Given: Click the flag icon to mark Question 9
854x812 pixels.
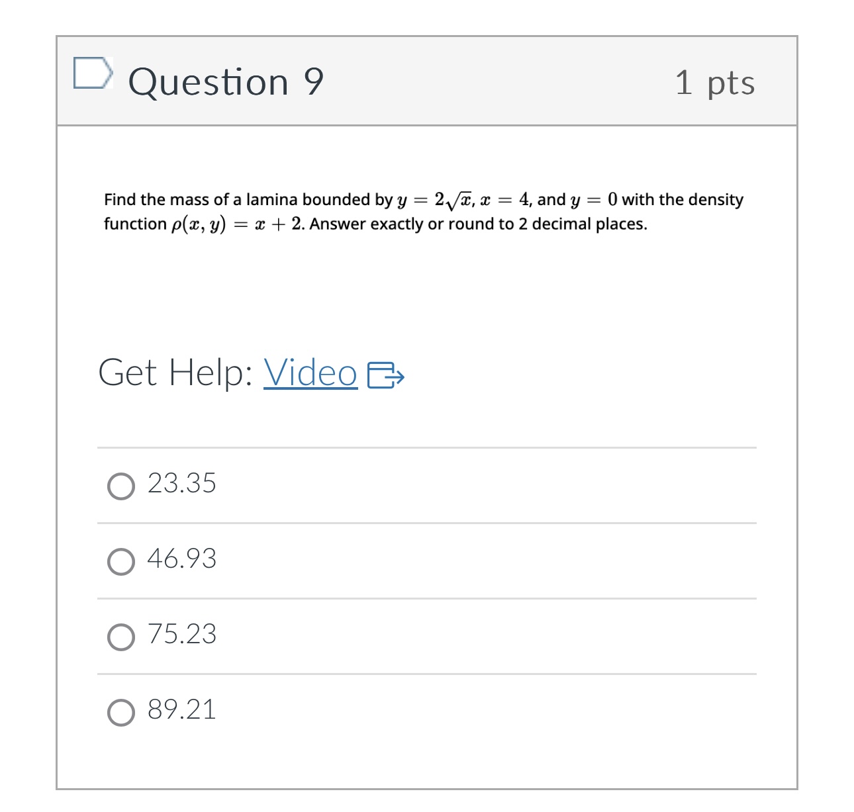Looking at the screenshot, I should coord(93,73).
